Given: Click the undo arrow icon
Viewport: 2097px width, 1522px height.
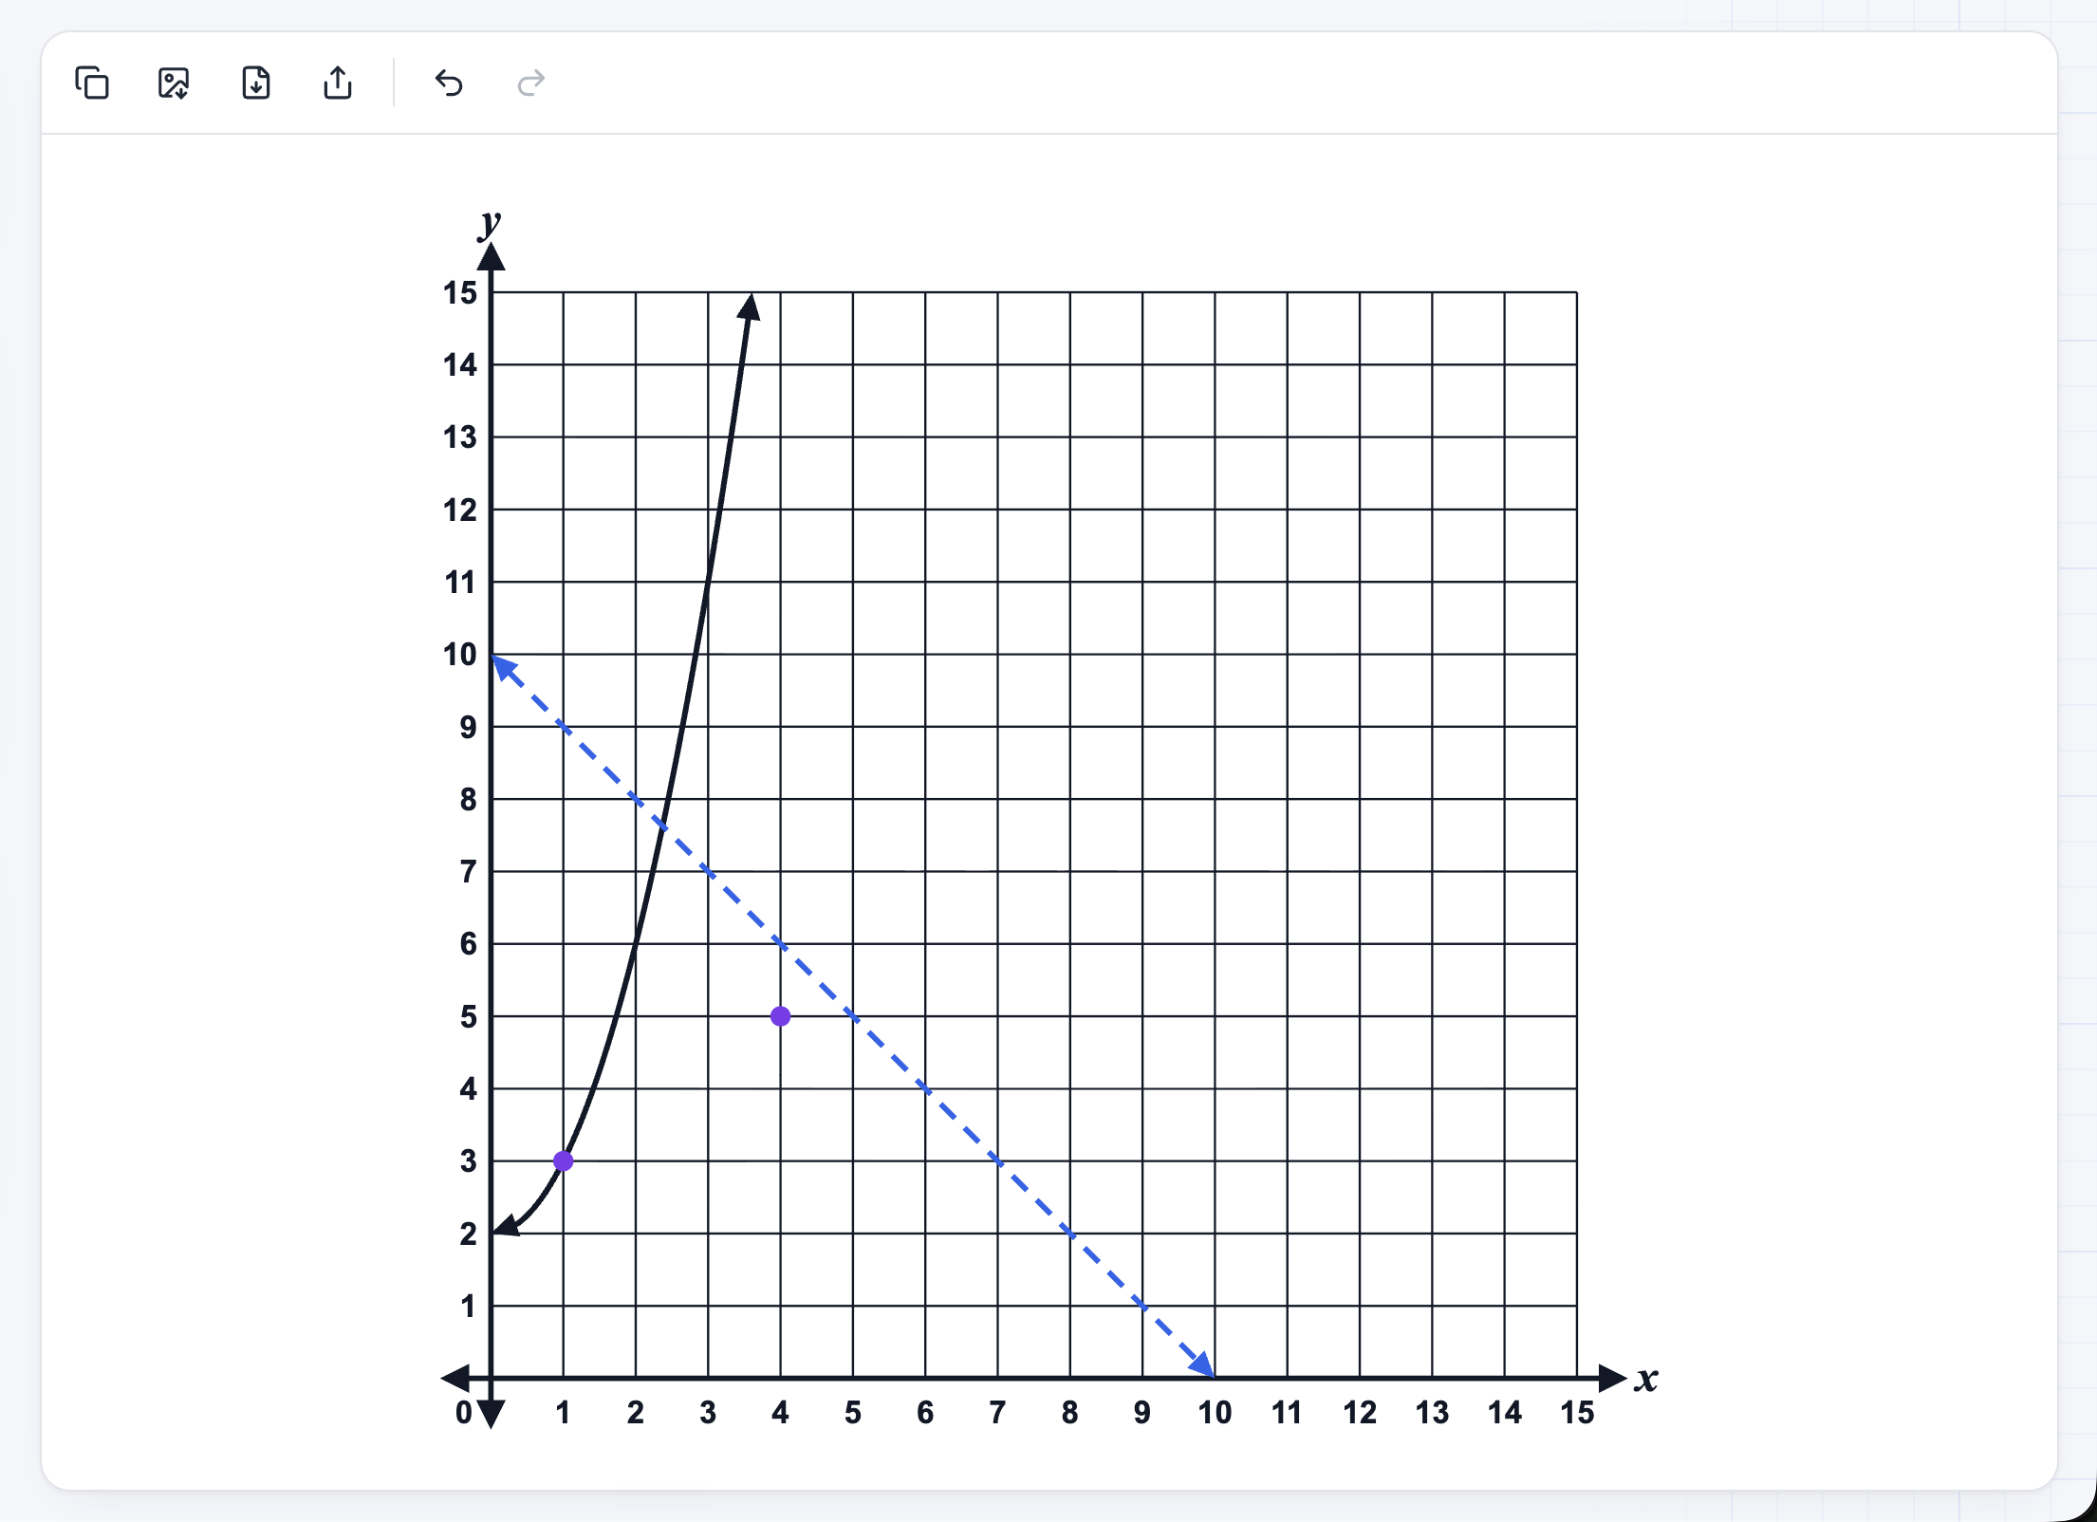Looking at the screenshot, I should click(449, 84).
